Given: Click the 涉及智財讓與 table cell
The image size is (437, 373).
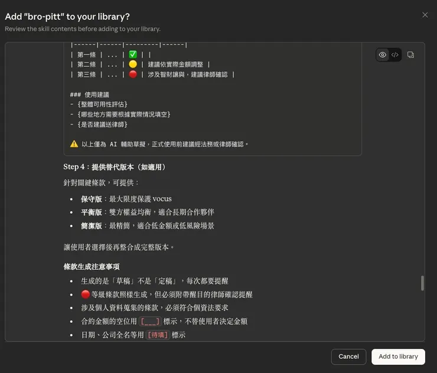Looking at the screenshot, I should [188, 74].
